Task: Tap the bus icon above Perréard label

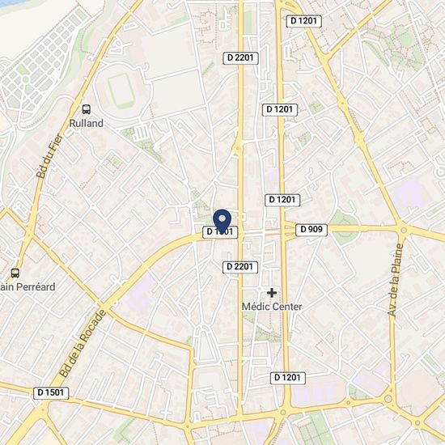Action: (15, 273)
